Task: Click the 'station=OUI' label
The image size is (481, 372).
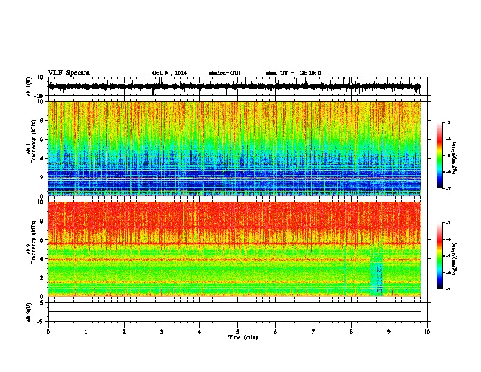Action: [225, 73]
